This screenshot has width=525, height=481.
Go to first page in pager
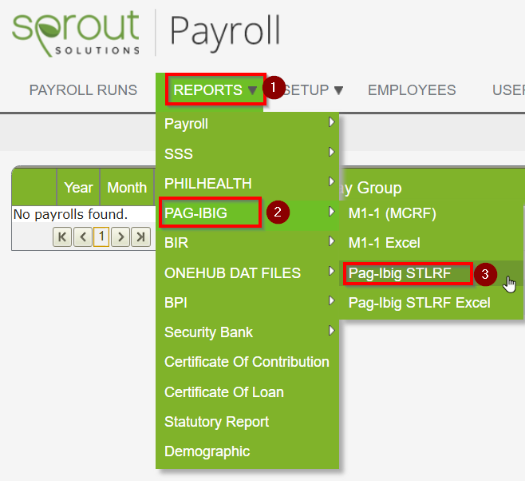[62, 237]
